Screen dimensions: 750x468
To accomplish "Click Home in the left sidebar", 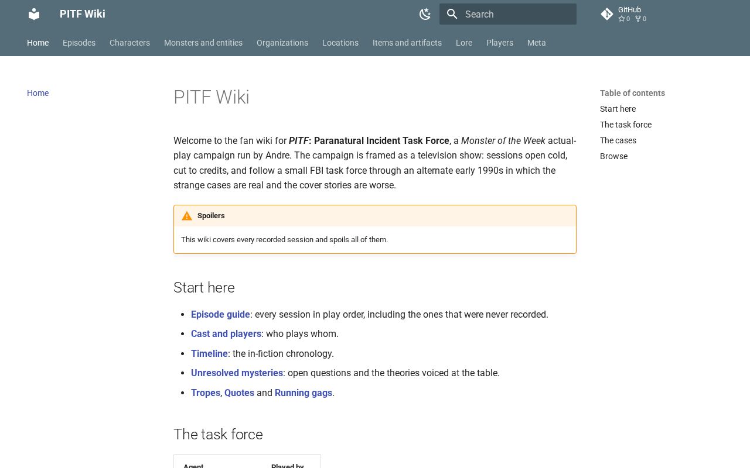I will [38, 93].
